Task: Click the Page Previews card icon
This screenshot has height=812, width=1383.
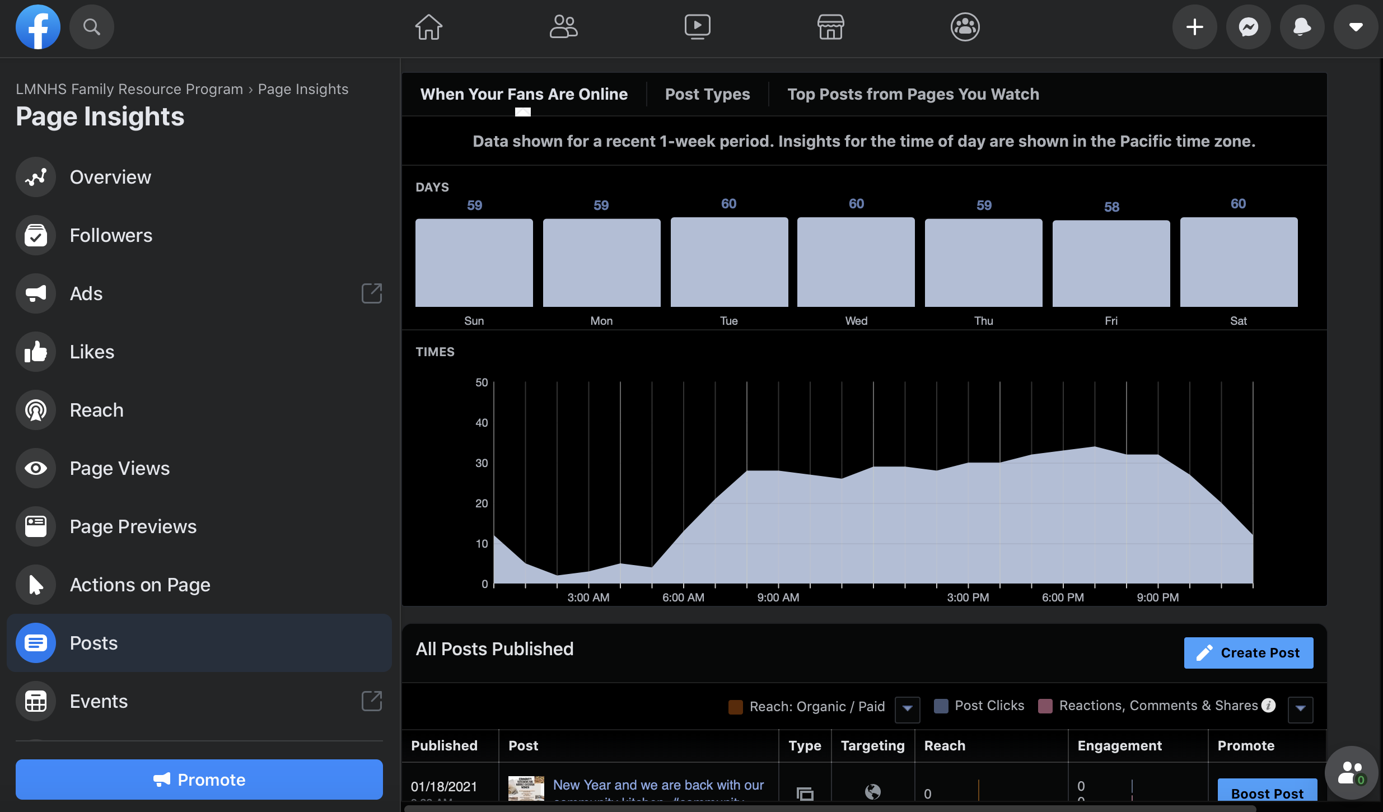Action: [x=36, y=526]
